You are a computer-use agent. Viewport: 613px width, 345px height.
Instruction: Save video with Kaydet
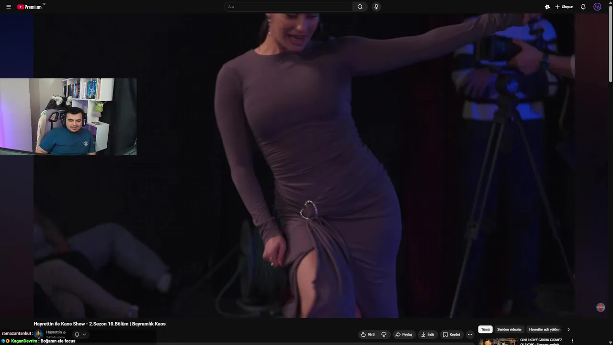[x=452, y=334]
